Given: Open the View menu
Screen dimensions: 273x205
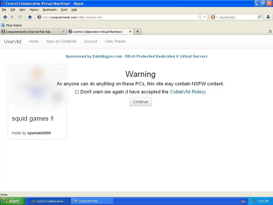Looking at the screenshot, I should pyautogui.click(x=22, y=10).
